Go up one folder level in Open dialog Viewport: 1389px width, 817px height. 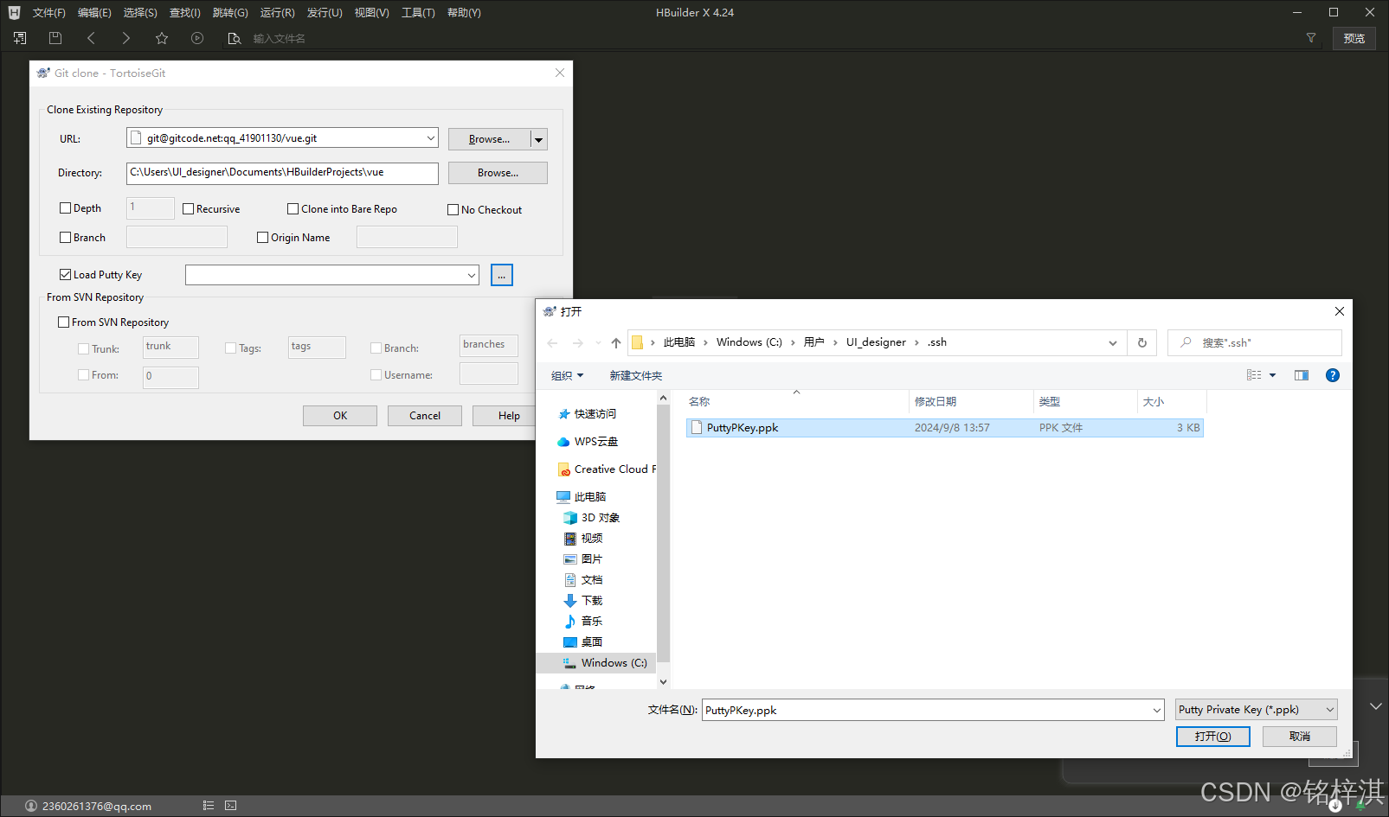pos(616,343)
